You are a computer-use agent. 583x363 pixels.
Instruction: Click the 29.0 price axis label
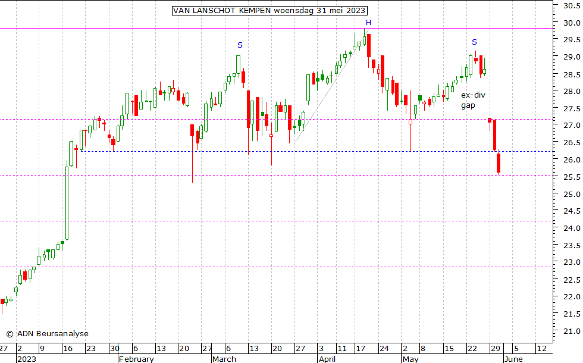point(572,57)
